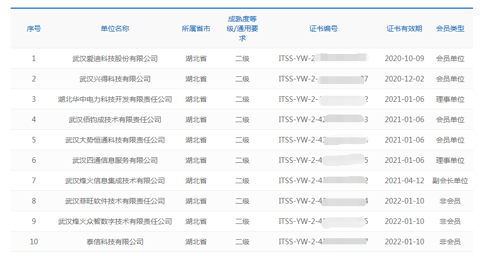Click 湖北省 in the 武汉佰钧成 row
Screen dimensions: 500x256
tap(196, 120)
